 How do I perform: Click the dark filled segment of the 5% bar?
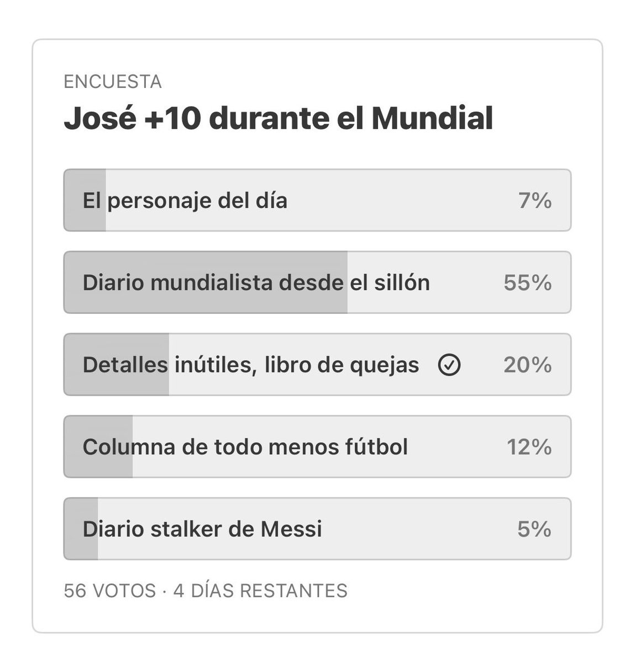[81, 529]
